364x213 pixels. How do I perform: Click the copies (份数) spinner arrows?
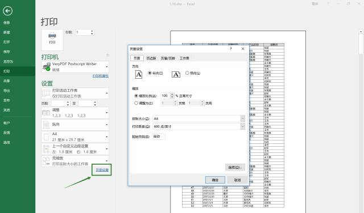point(92,32)
